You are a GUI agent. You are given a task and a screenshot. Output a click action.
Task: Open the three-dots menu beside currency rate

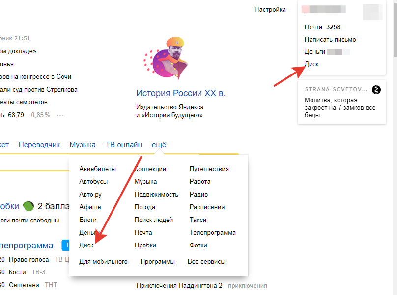click(x=60, y=115)
